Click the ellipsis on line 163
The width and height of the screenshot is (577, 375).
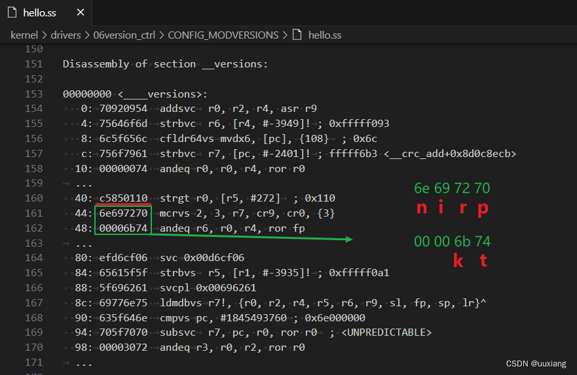click(x=84, y=245)
